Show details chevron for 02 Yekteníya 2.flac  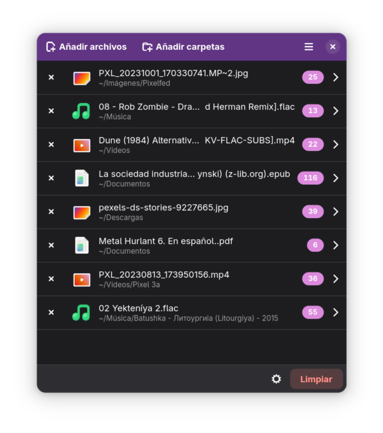click(336, 312)
